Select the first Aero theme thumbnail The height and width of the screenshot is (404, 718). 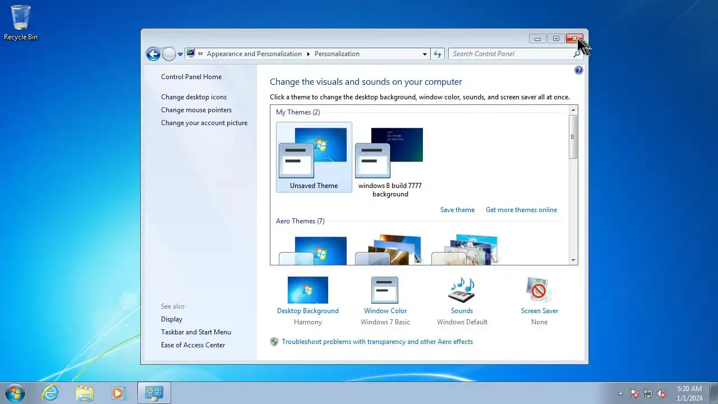coord(313,250)
